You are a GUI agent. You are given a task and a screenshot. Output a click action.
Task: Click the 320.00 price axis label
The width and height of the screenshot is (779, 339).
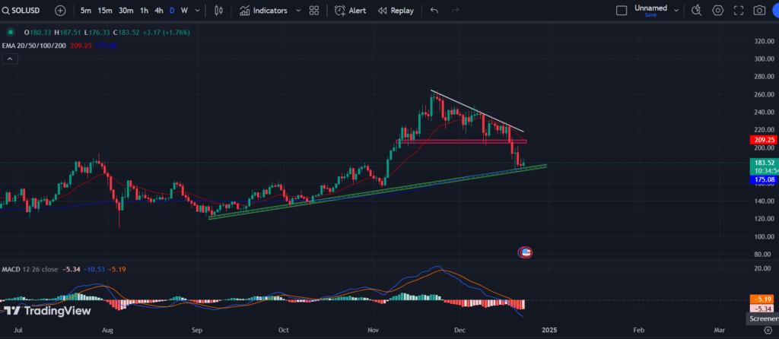pyautogui.click(x=764, y=41)
